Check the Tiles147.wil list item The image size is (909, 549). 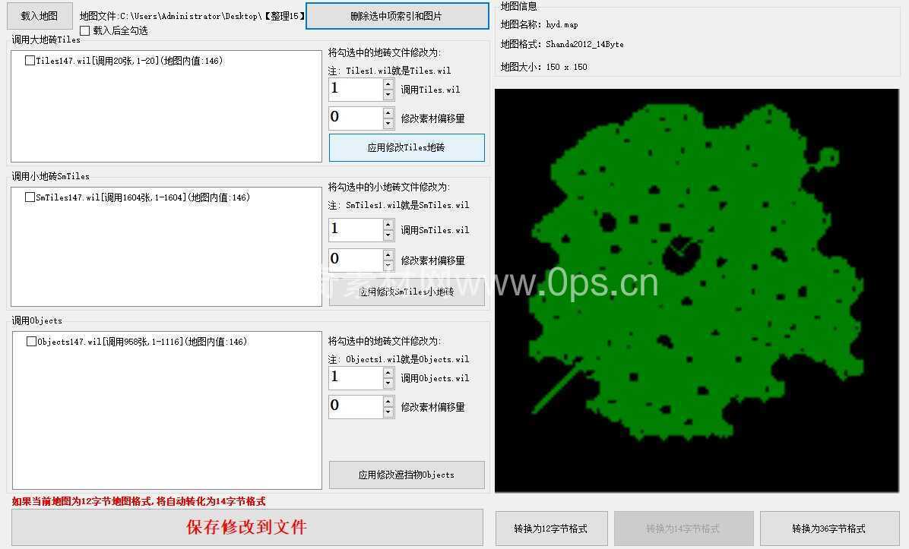(x=30, y=61)
